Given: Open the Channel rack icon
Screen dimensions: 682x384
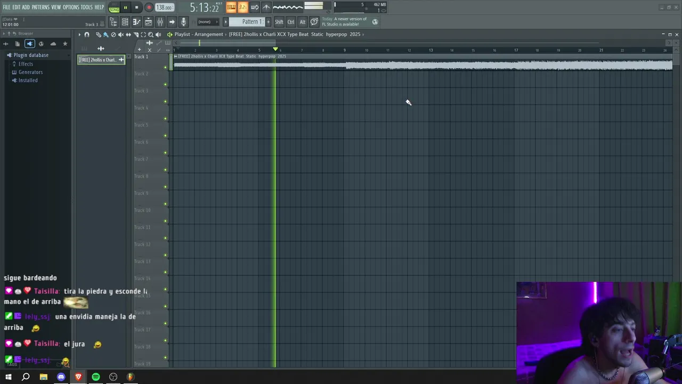Looking at the screenshot, I should coord(125,22).
